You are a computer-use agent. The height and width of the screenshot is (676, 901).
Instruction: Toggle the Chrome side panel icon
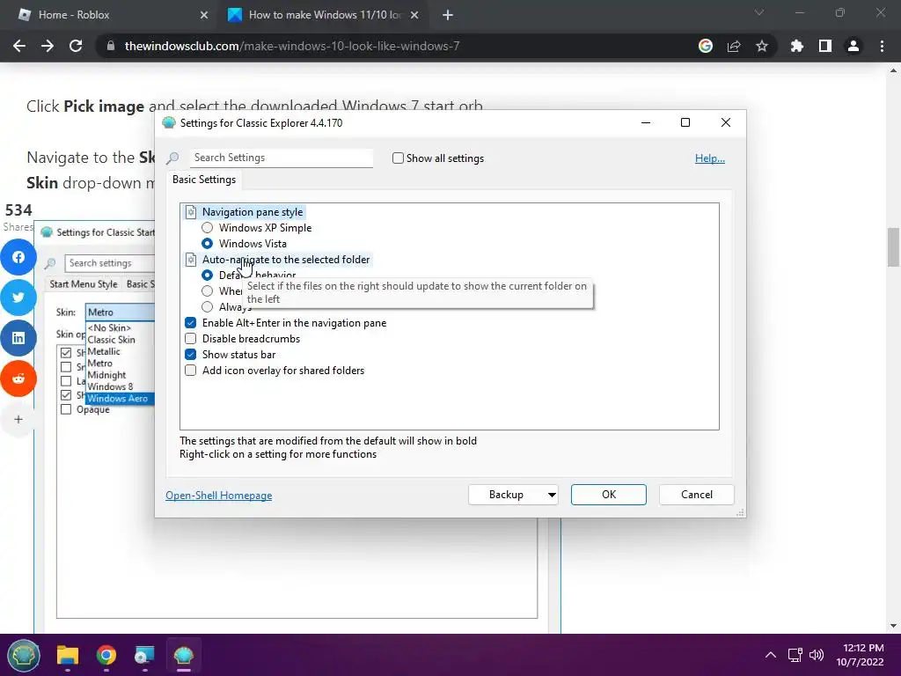click(825, 46)
